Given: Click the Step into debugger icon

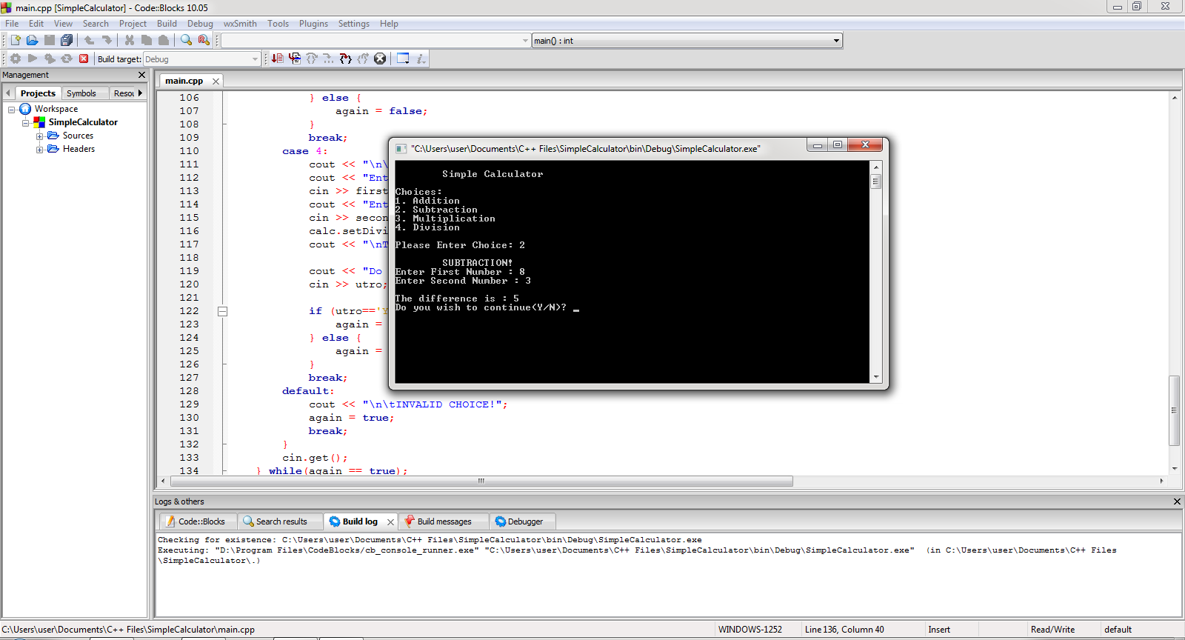Looking at the screenshot, I should (346, 59).
